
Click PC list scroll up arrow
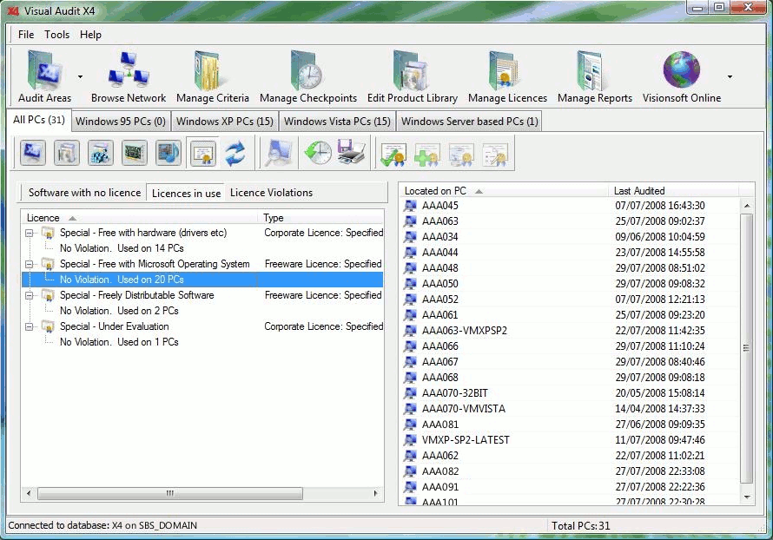(x=747, y=206)
